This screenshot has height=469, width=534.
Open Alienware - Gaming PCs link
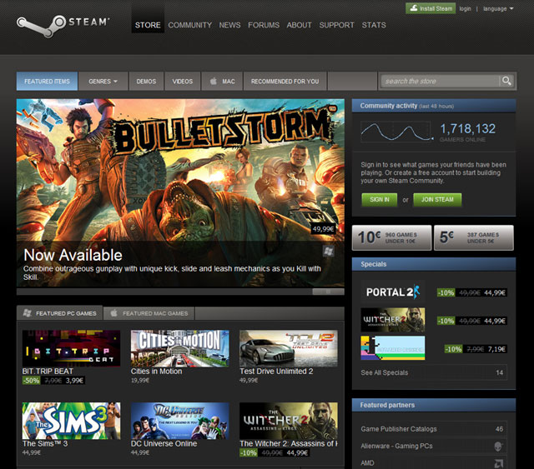(434, 446)
